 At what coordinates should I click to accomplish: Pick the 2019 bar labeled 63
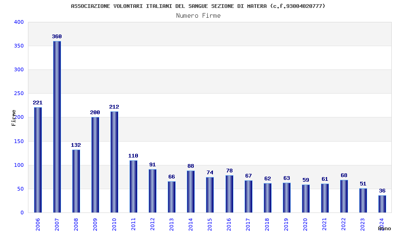point(287,198)
